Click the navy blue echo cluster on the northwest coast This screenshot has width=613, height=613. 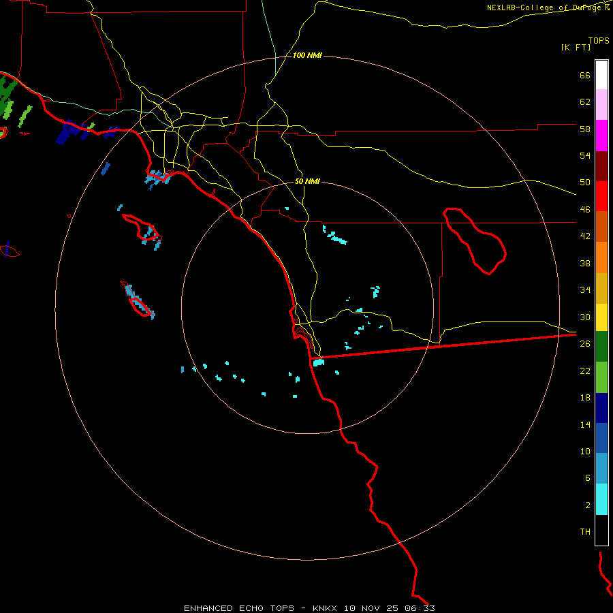pyautogui.click(x=71, y=132)
